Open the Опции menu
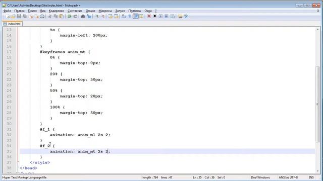 coord(90,11)
